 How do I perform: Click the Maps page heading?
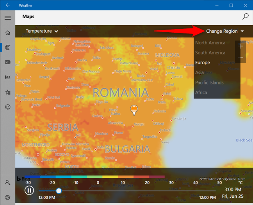(x=28, y=16)
